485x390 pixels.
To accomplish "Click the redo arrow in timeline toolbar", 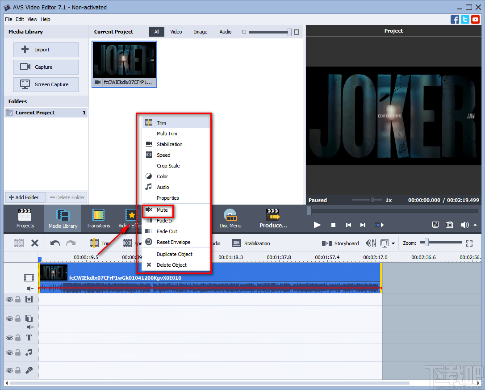I will pos(71,243).
